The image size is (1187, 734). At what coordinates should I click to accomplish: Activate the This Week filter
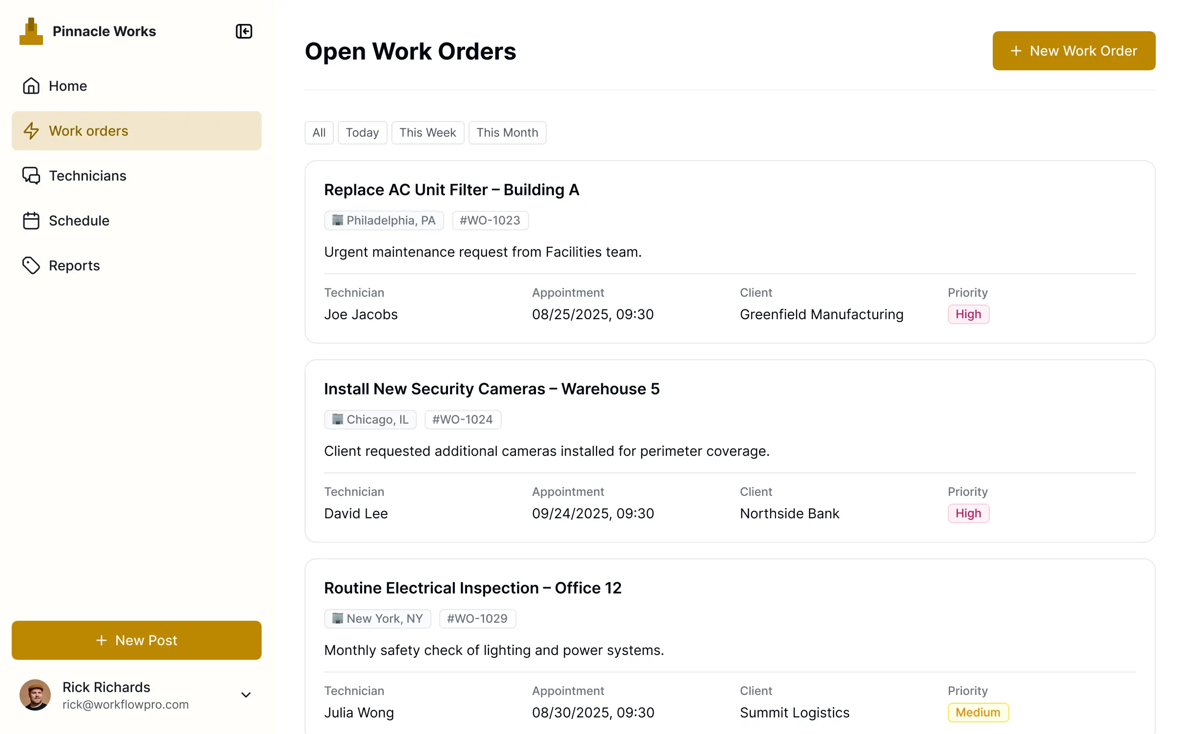[x=428, y=132]
